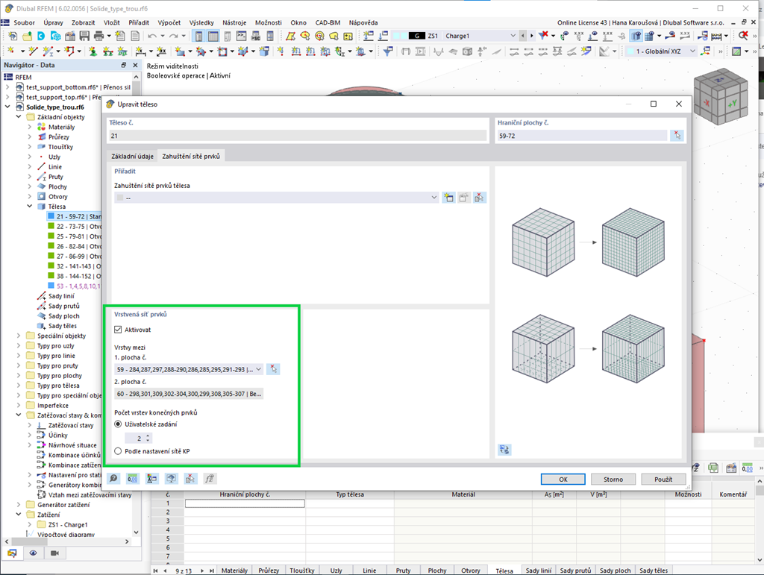Viewport: 764px width, 575px height.
Task: Click the Storno button
Action: pos(613,479)
